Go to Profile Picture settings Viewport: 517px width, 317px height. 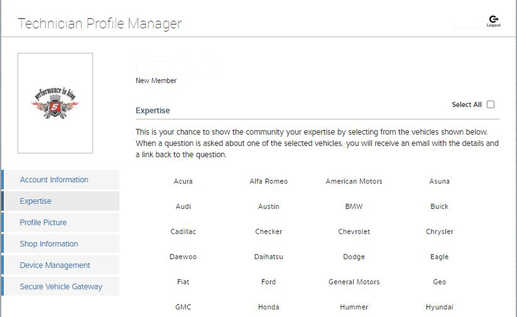(x=43, y=223)
